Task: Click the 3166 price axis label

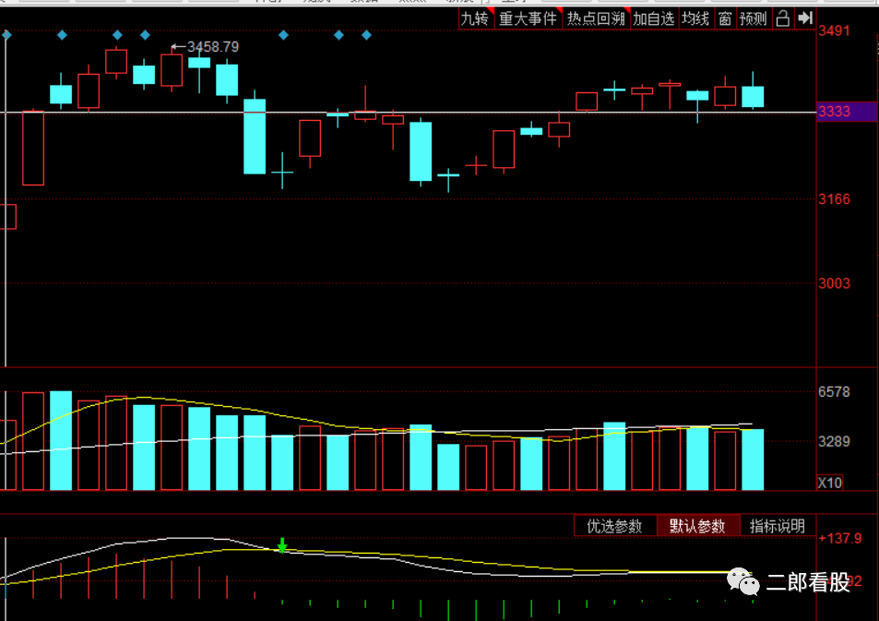Action: coord(834,199)
